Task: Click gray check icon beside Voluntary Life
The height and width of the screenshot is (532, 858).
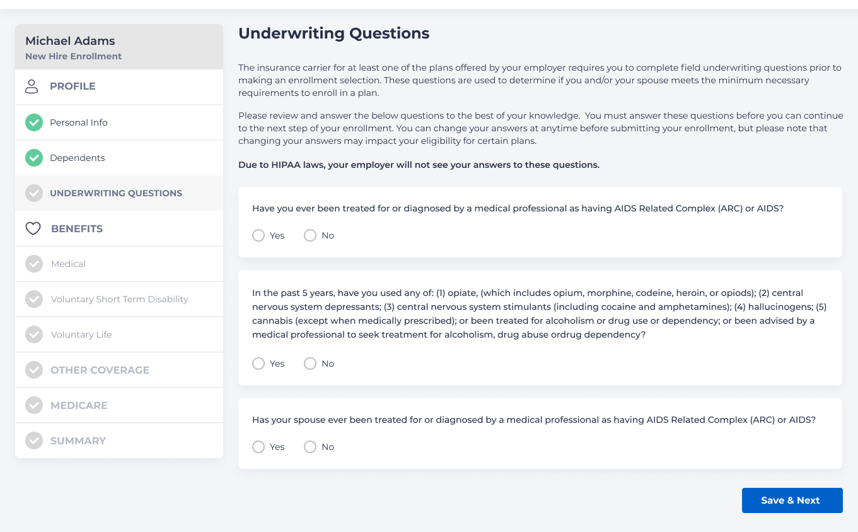Action: [x=34, y=334]
